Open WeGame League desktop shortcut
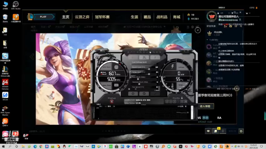Image resolution: width=266 pixels, height=149 pixels. point(5,71)
